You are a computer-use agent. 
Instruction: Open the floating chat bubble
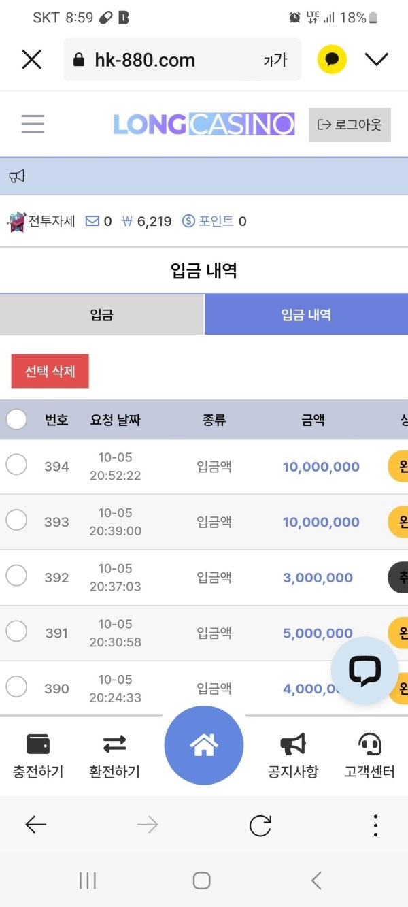[364, 670]
